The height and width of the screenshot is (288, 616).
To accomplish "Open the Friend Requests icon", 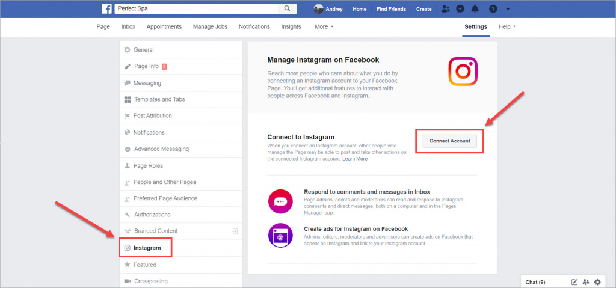I will (x=445, y=9).
